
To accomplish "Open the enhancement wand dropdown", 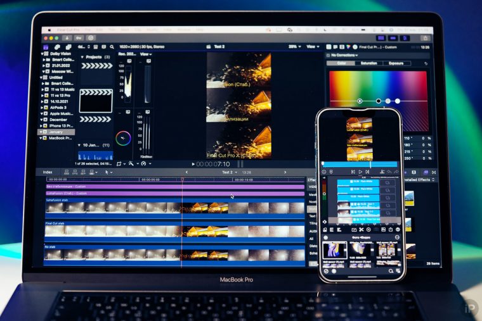I will click(133, 164).
